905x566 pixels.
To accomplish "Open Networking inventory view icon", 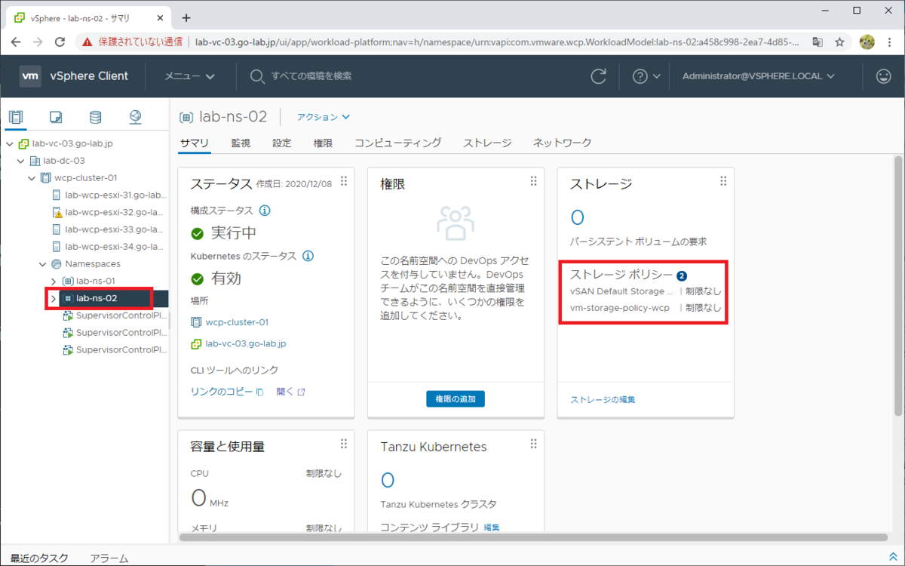I will coord(135,117).
